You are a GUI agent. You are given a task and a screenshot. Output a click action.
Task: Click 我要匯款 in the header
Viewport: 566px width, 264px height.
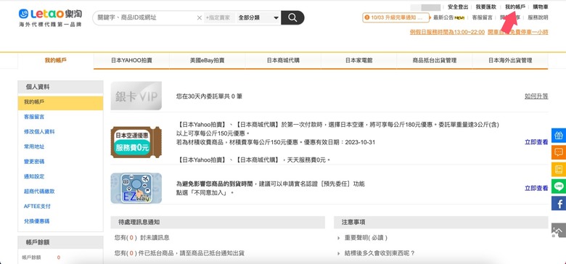pos(486,7)
